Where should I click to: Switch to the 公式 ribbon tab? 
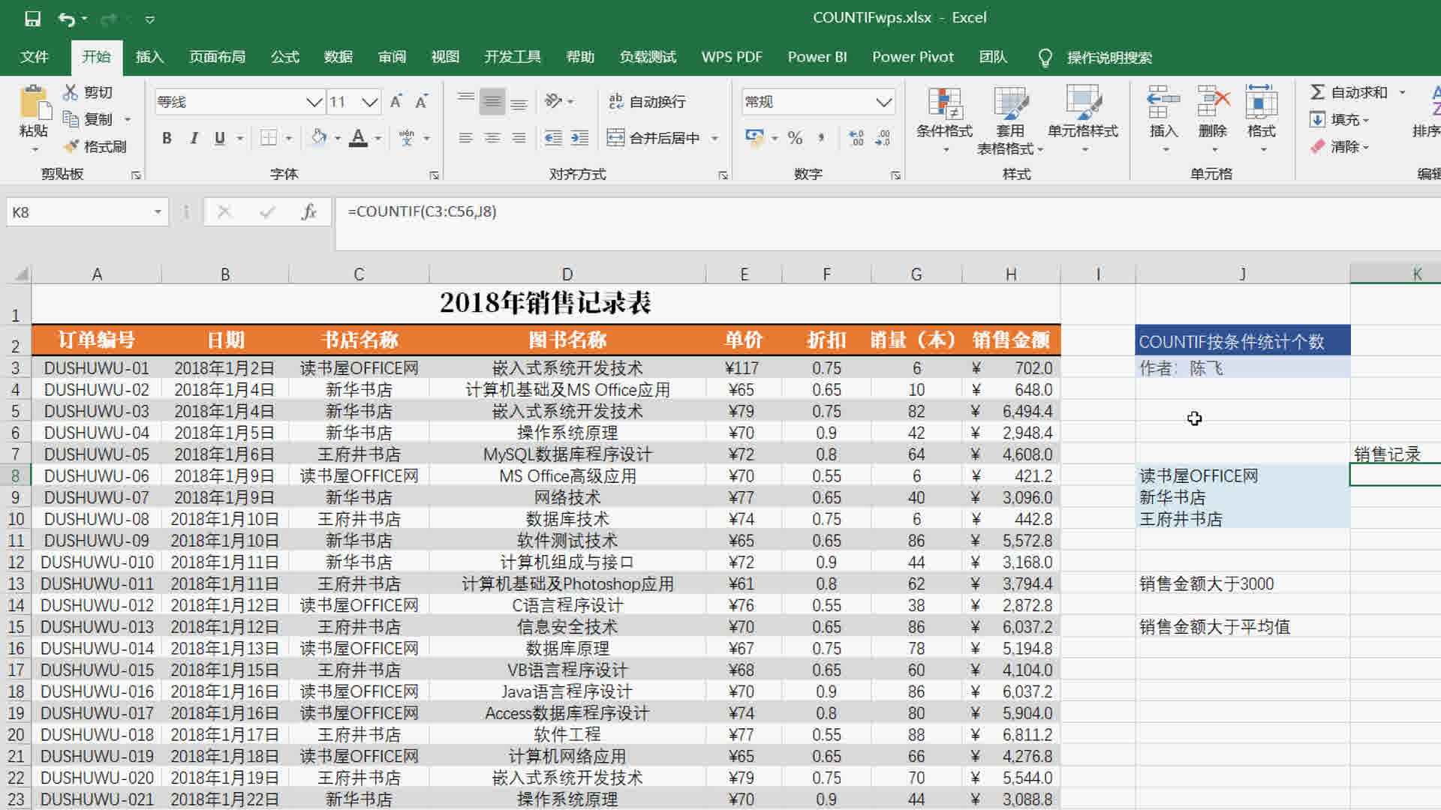284,57
